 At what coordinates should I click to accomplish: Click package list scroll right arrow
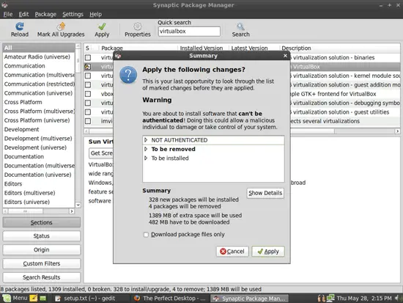click(397, 131)
